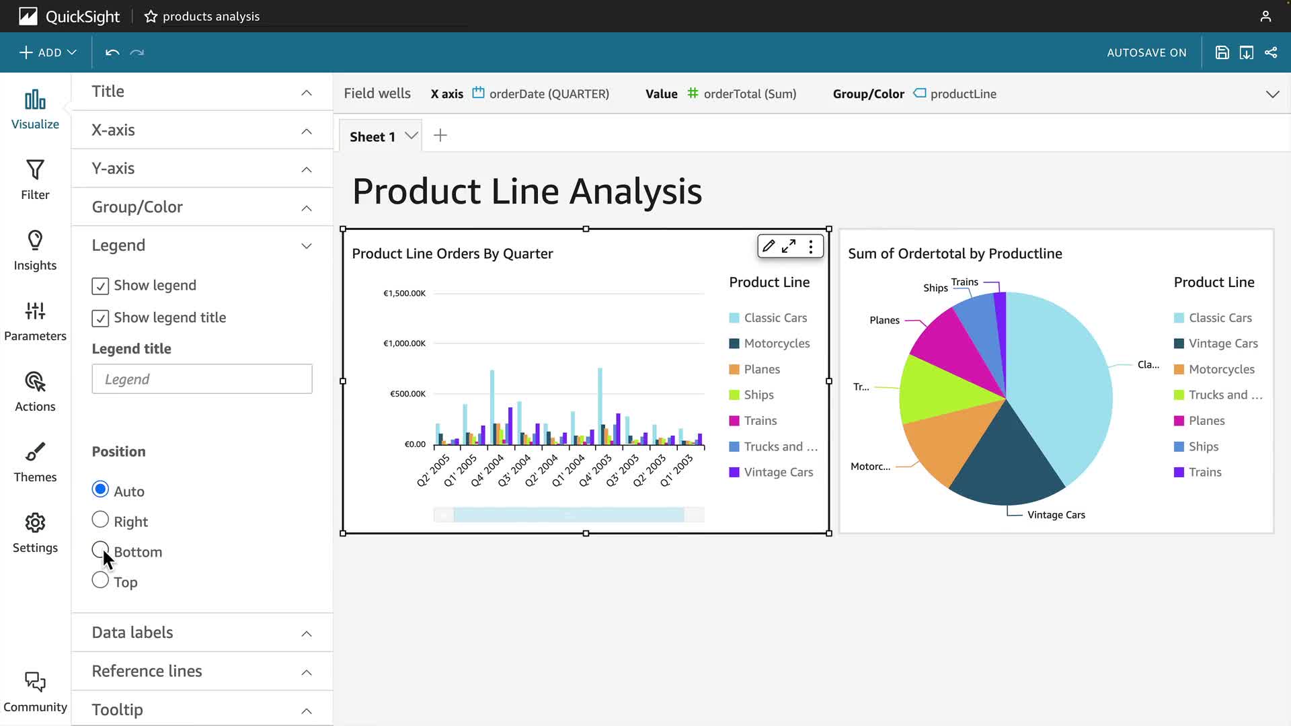1291x726 pixels.
Task: Collapse the Field wells panel chevron
Action: click(x=1272, y=94)
